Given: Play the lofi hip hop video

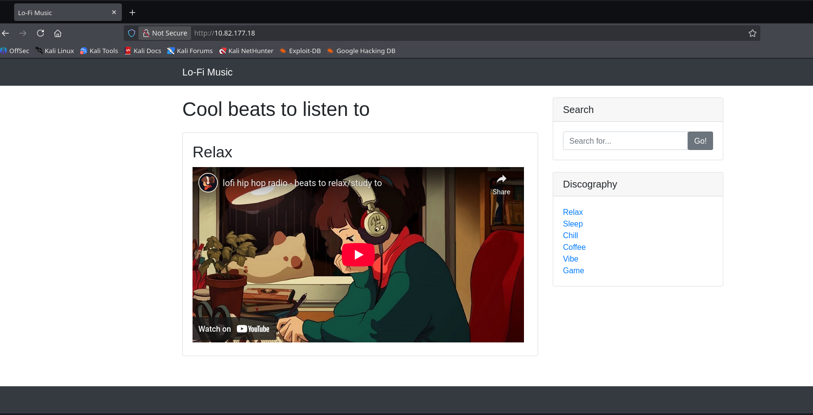Looking at the screenshot, I should tap(358, 255).
